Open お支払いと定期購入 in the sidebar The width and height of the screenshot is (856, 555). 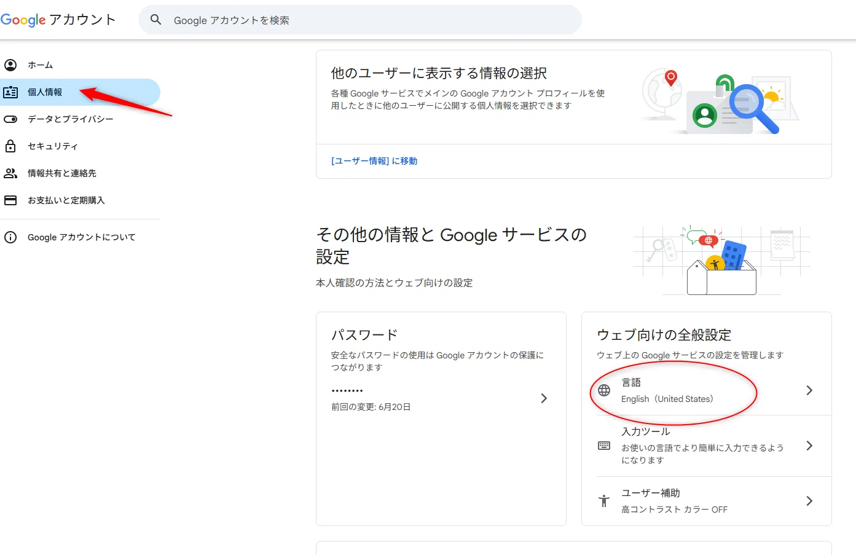click(80, 200)
